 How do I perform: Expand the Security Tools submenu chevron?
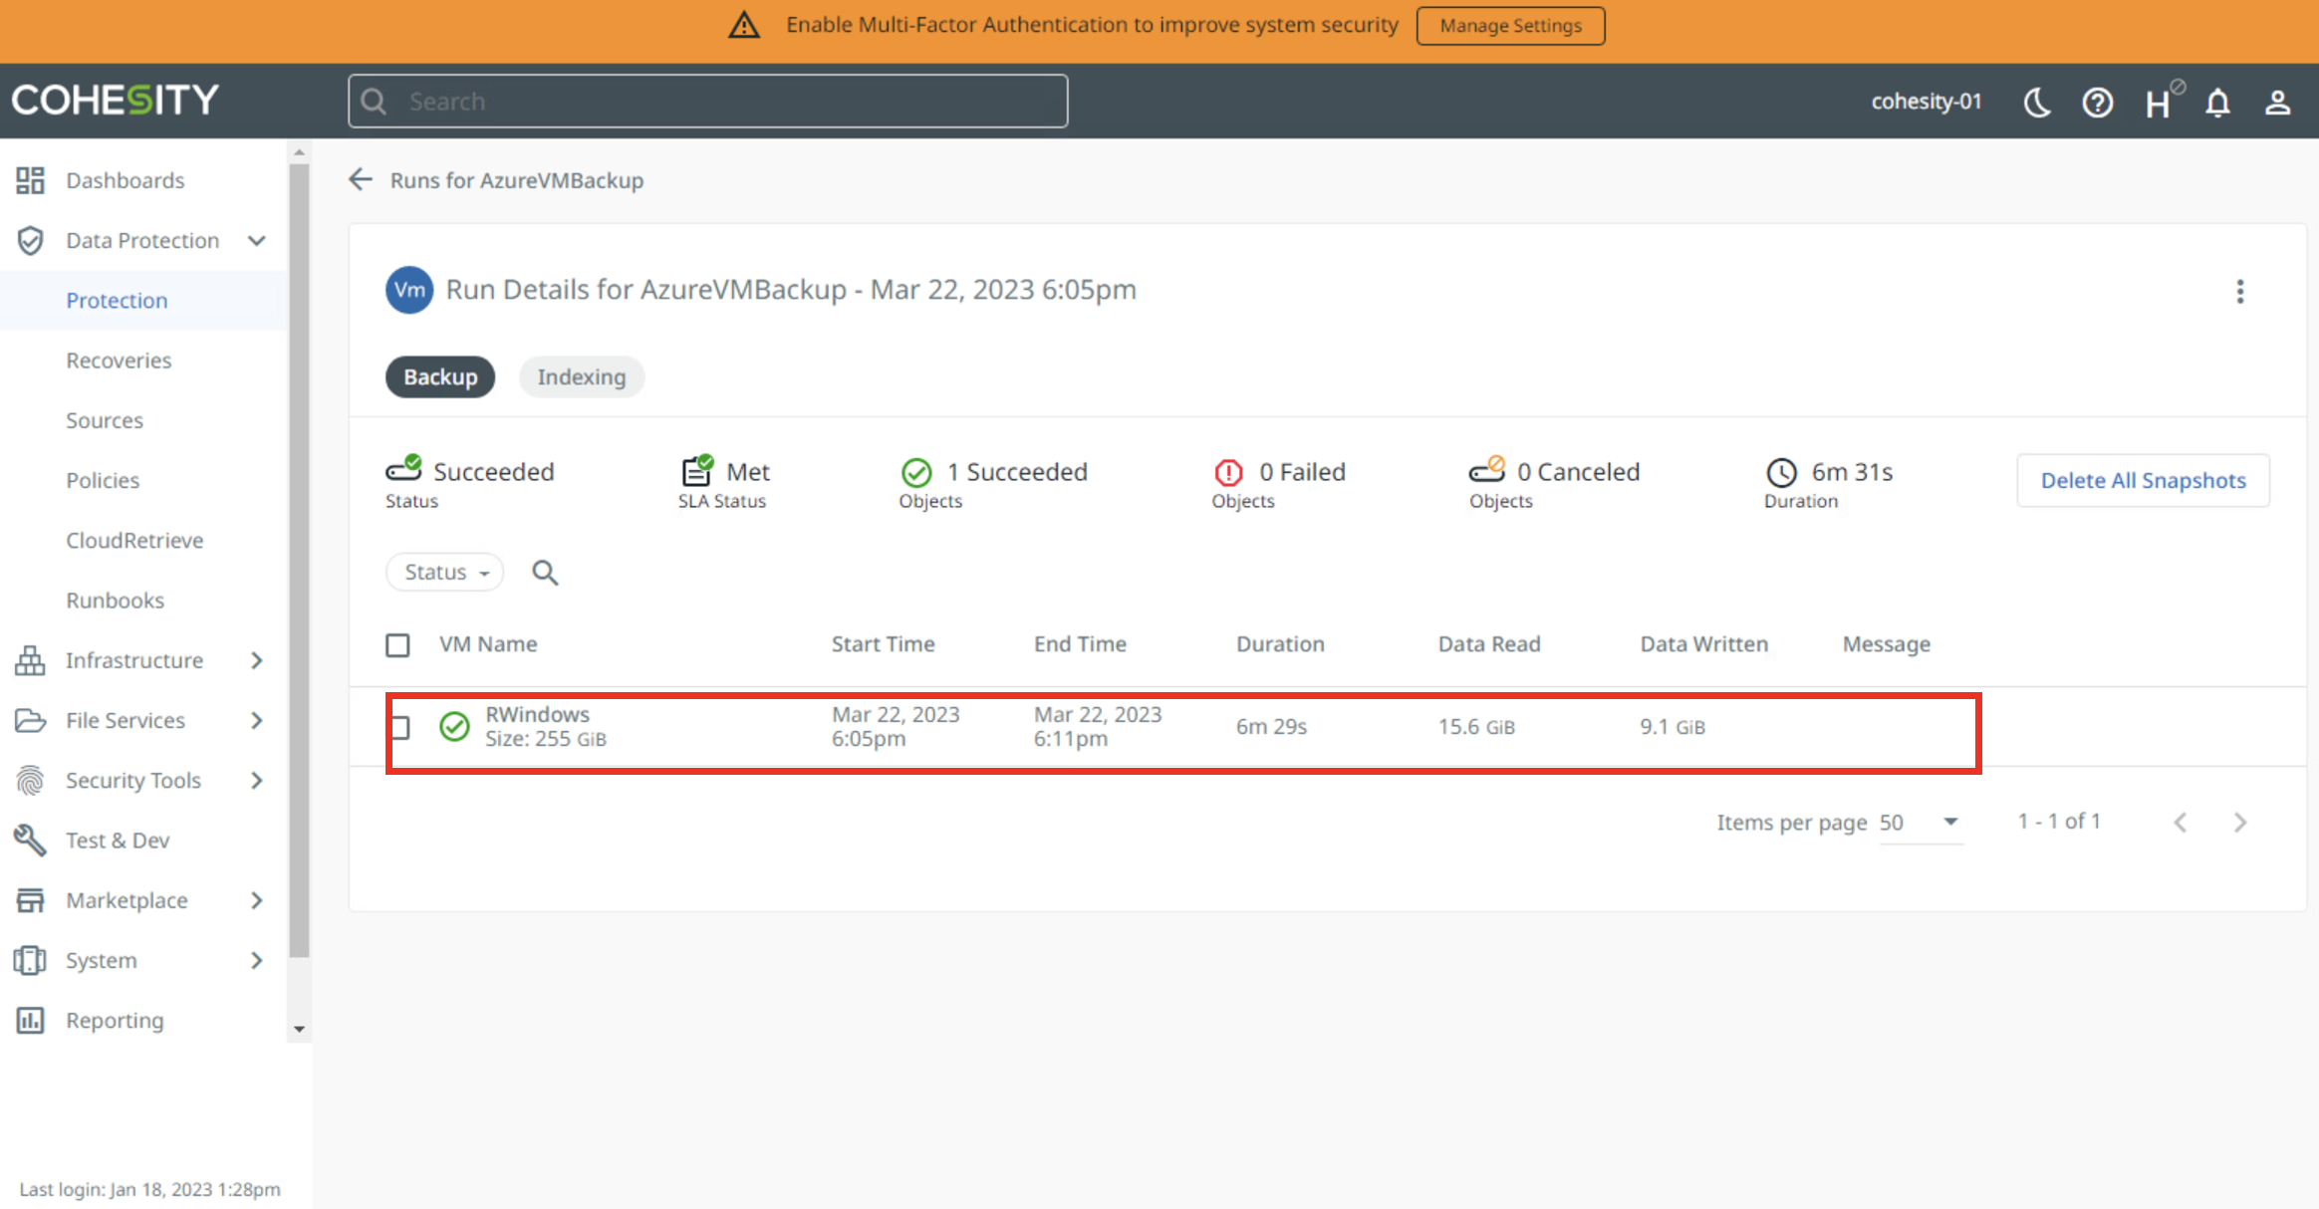pyautogui.click(x=257, y=780)
